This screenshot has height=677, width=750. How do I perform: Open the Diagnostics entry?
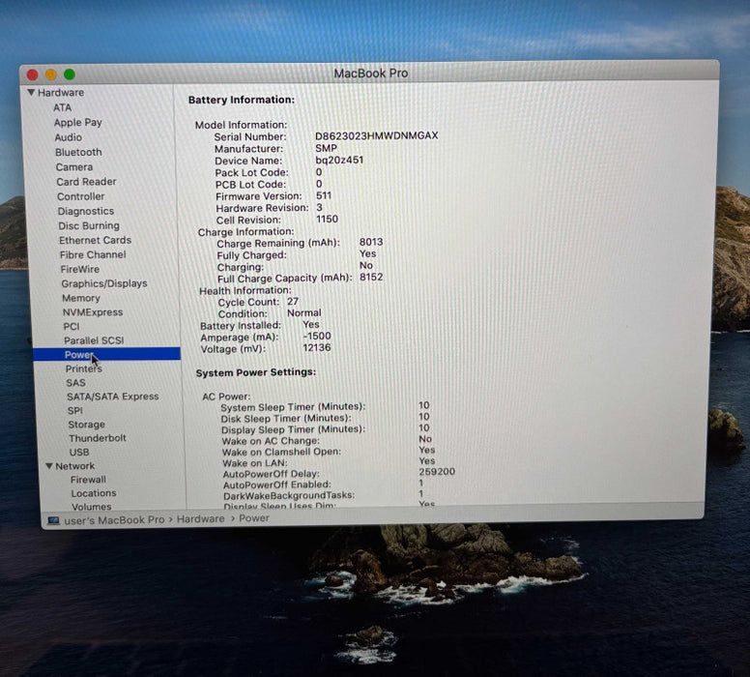click(x=86, y=211)
